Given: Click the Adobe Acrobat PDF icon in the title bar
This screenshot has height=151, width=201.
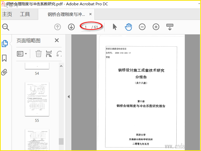Looking at the screenshot, I should (x=3, y=4).
